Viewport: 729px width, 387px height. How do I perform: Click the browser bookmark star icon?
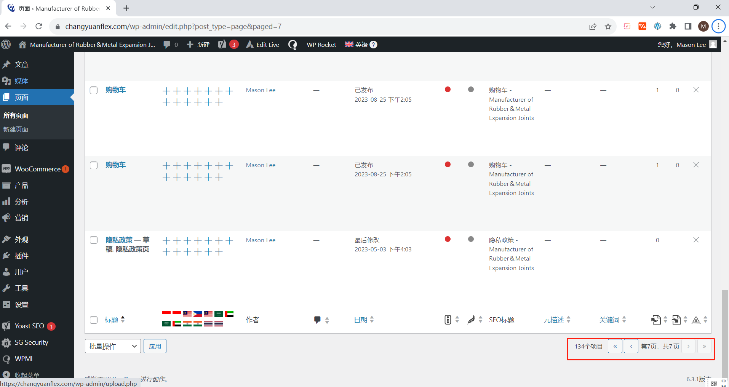pos(608,26)
